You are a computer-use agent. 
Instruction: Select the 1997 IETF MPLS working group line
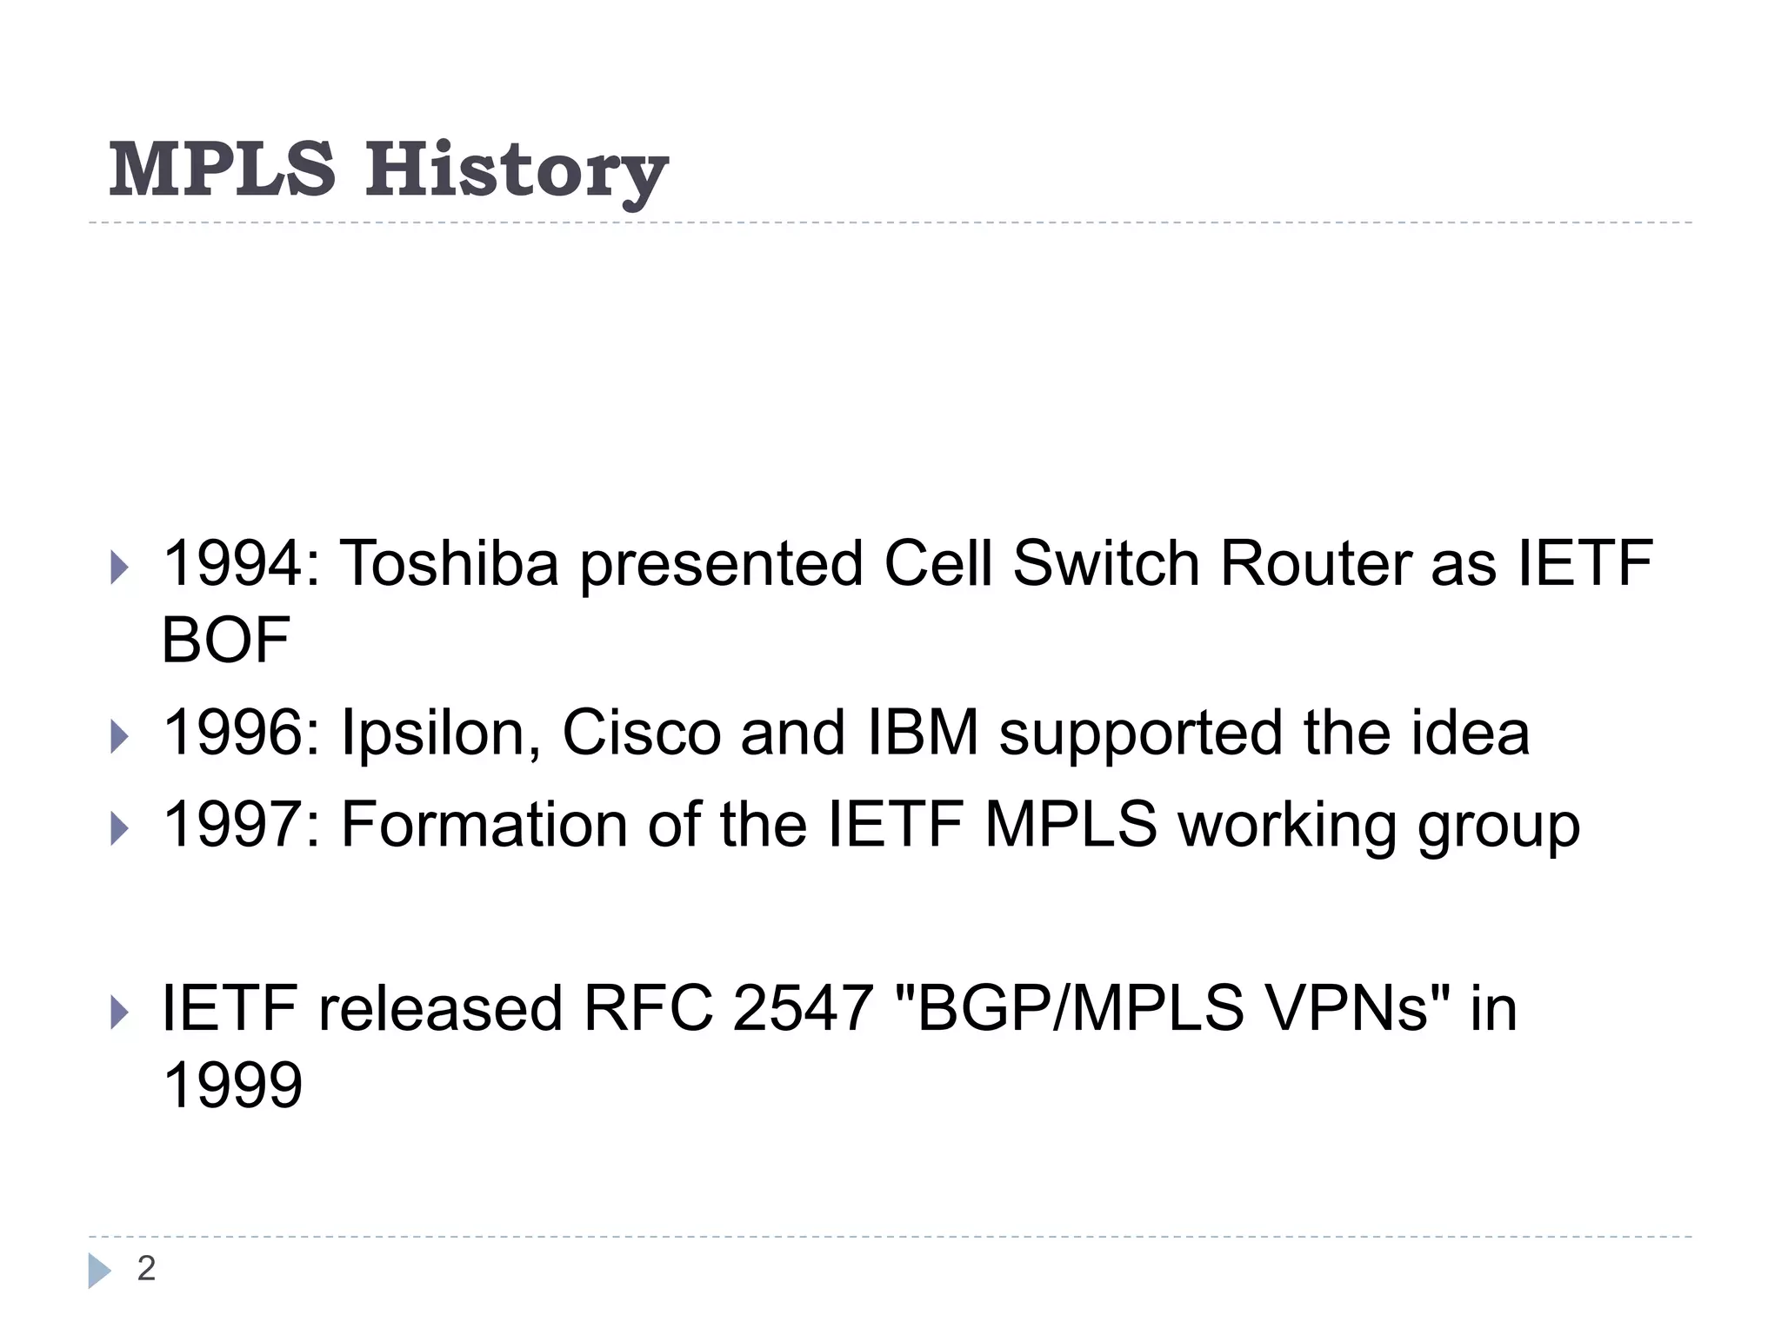point(871,826)
